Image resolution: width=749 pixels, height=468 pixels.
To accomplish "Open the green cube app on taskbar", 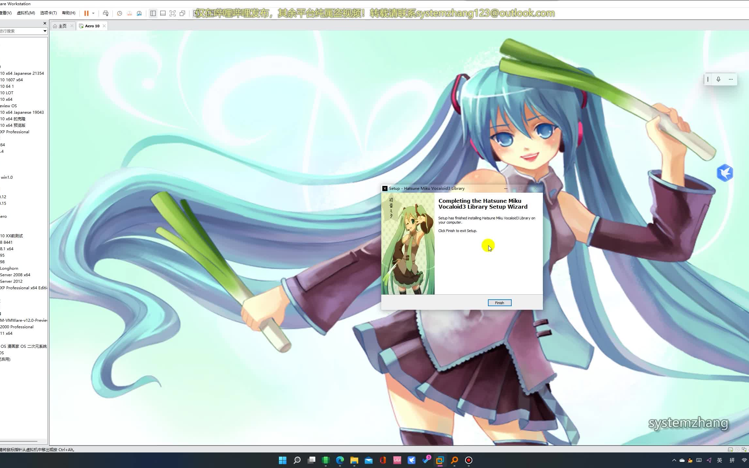I will [x=325, y=460].
